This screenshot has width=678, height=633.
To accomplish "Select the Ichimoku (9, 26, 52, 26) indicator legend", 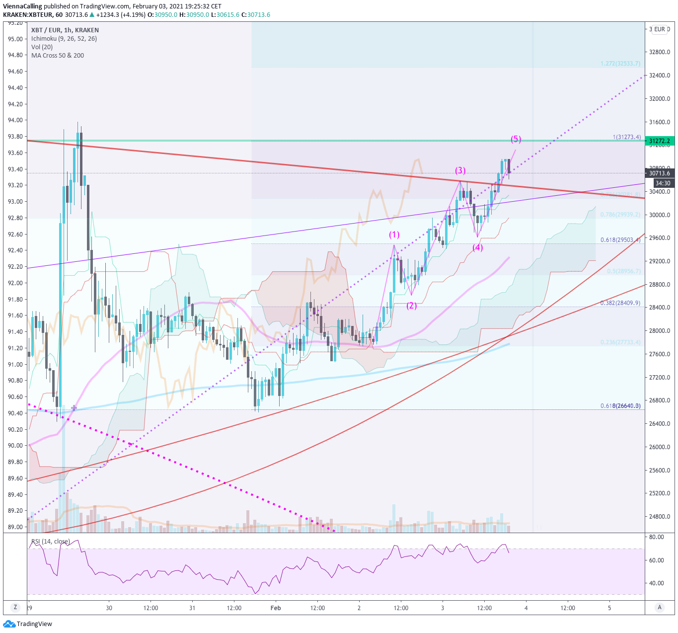I will click(64, 39).
